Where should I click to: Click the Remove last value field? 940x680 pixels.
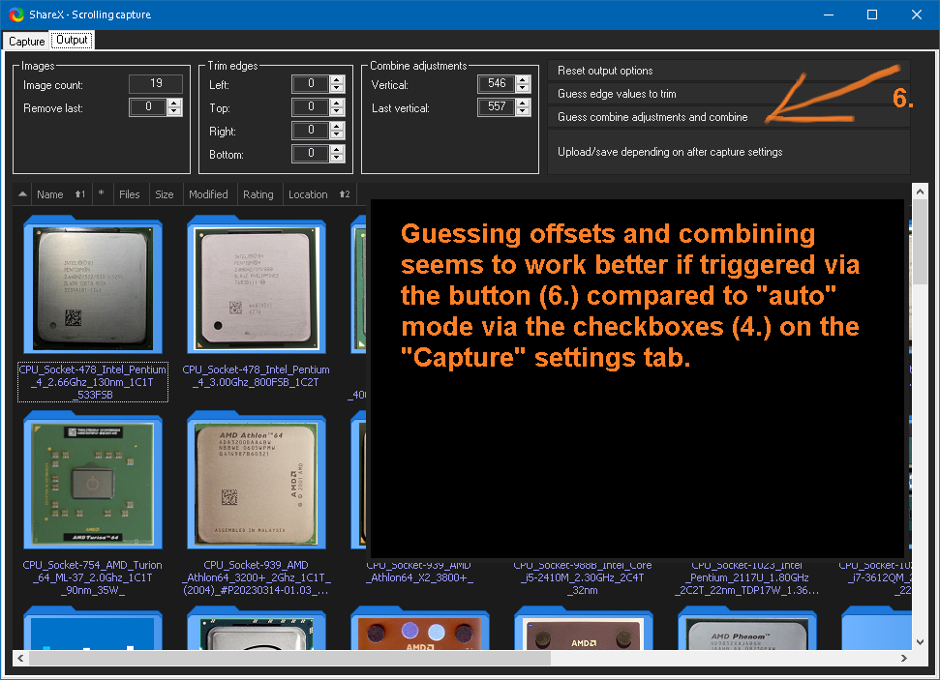click(149, 106)
